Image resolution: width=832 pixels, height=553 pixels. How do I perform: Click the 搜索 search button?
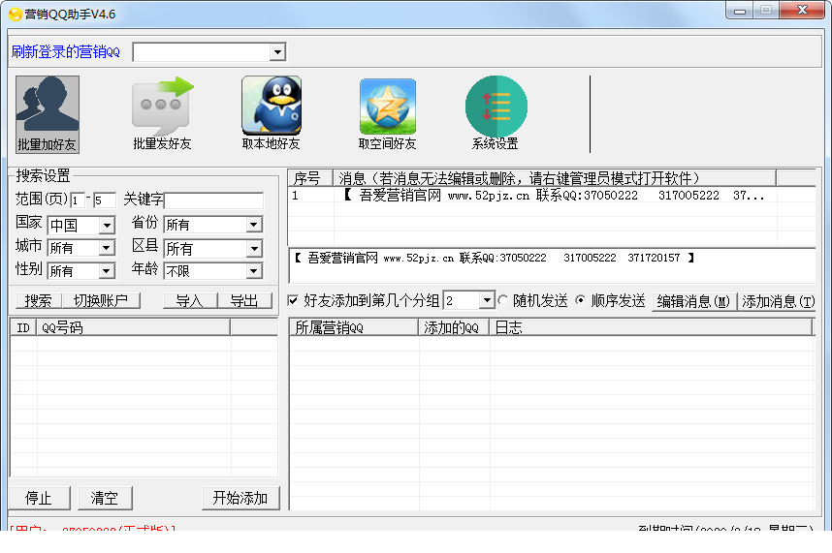point(38,301)
